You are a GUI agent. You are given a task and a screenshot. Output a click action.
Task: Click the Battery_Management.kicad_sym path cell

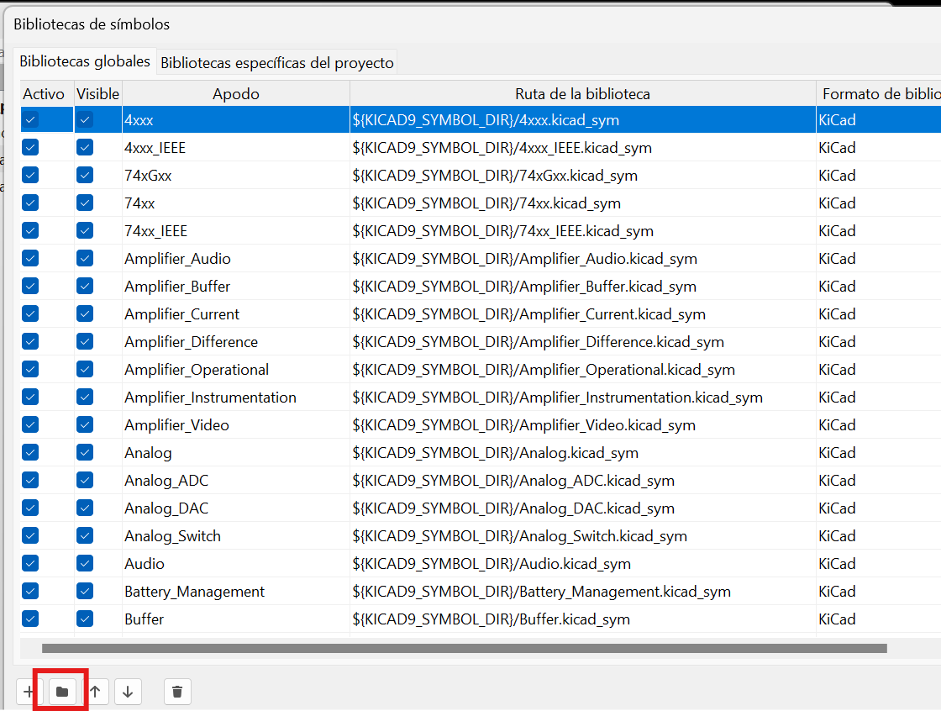(x=583, y=591)
